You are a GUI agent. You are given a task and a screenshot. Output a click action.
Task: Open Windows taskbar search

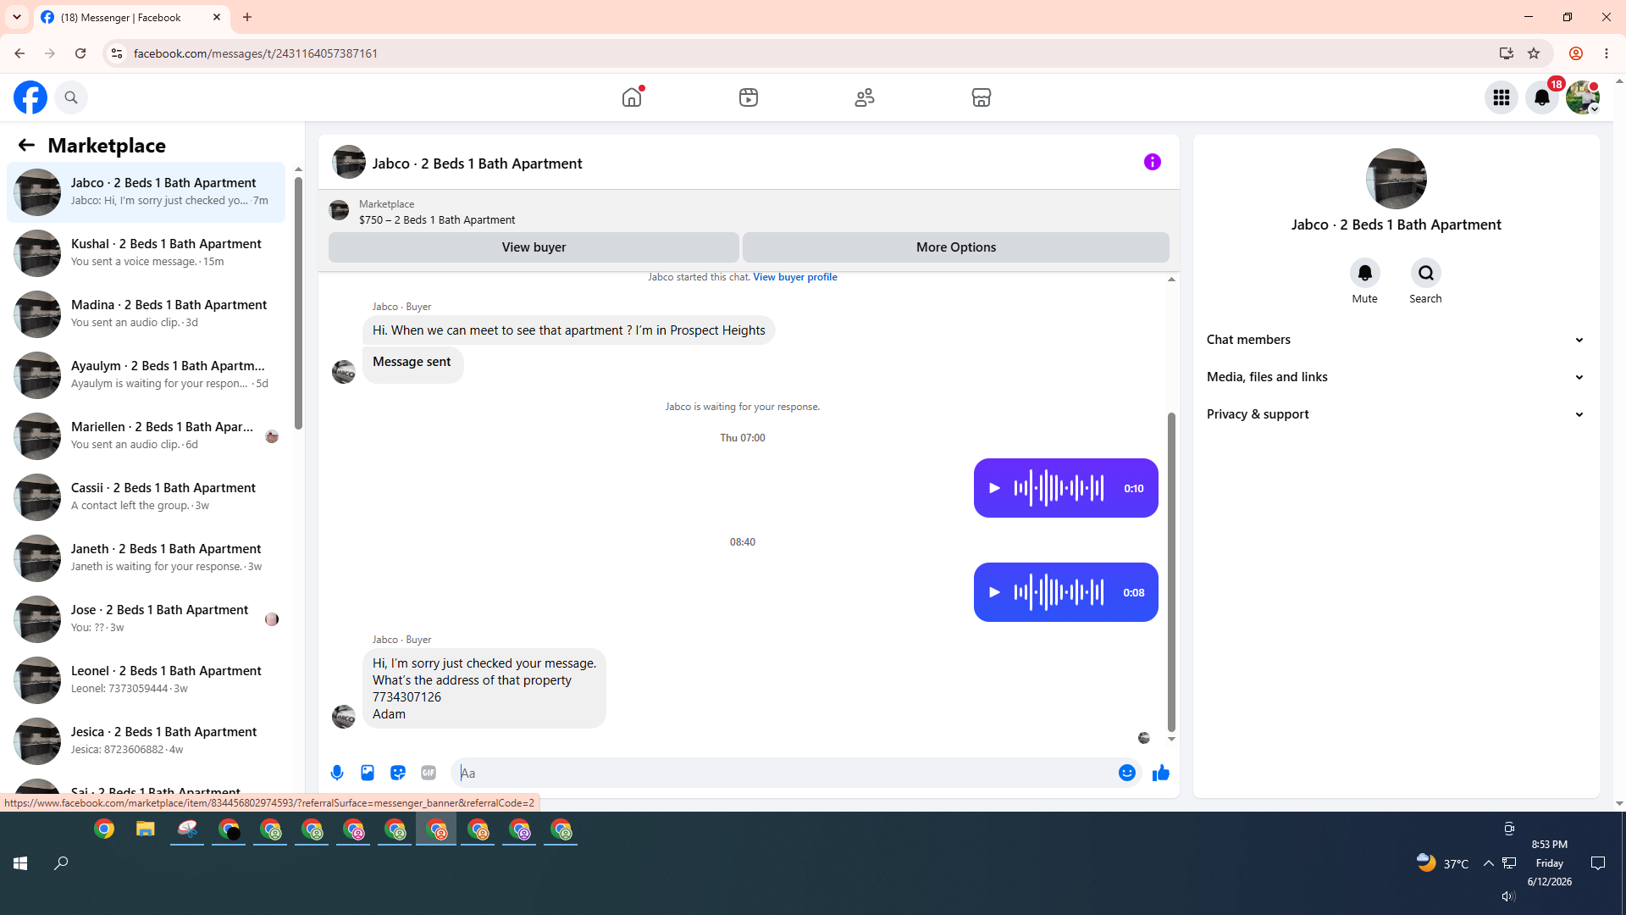click(x=61, y=863)
